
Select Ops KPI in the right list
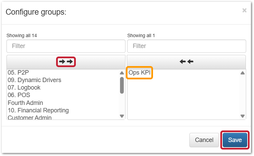point(139,73)
